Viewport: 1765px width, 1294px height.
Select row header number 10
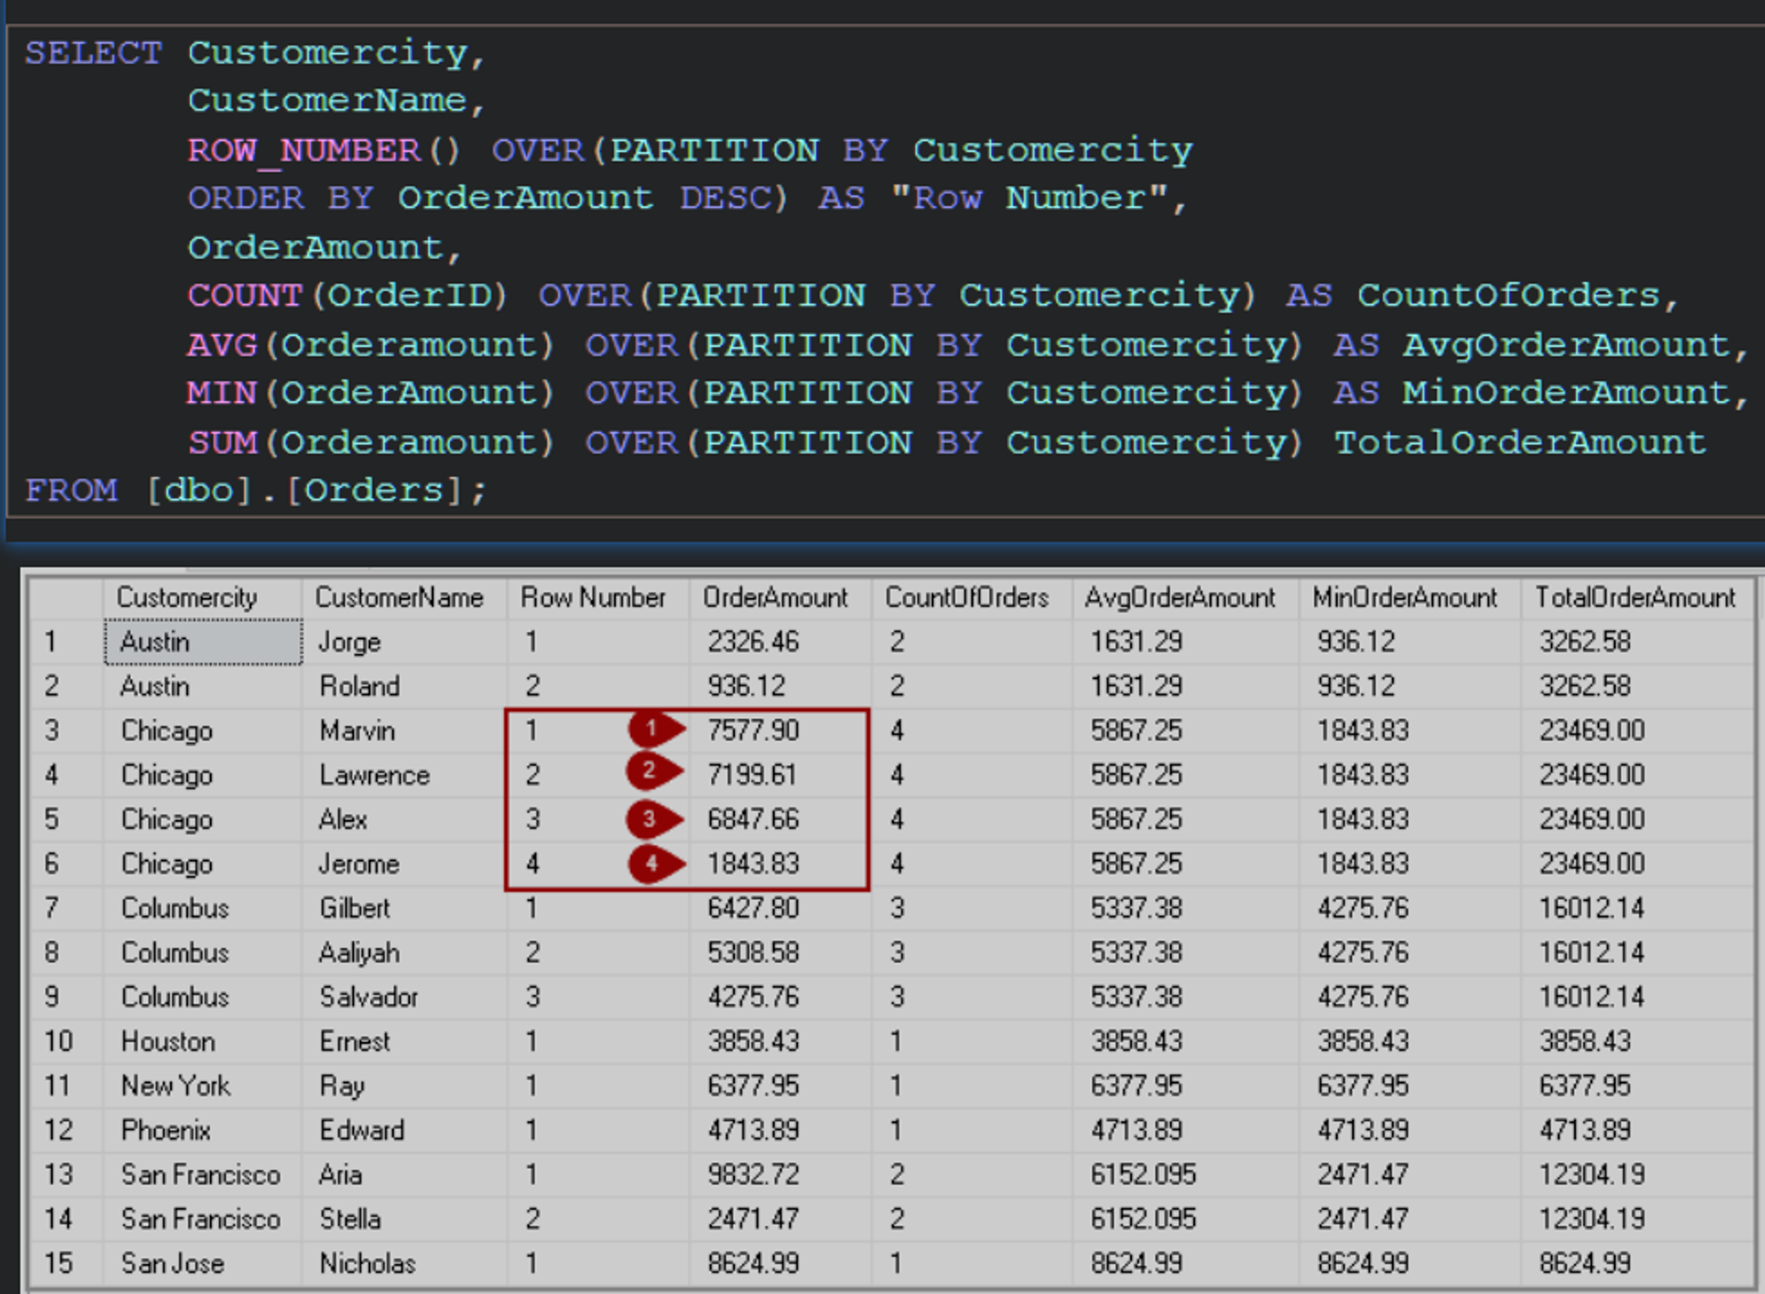(x=66, y=1042)
